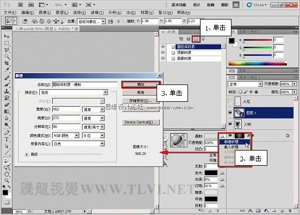
Task: Click the color spectrum ramp bar
Action: tap(258, 63)
